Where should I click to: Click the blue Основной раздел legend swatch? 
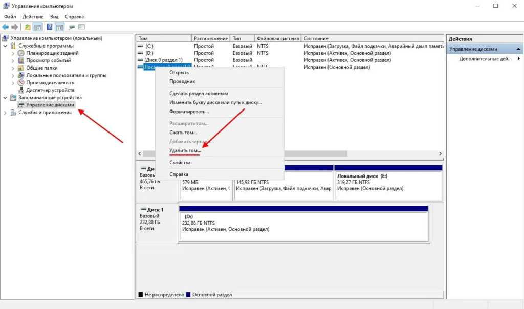pos(188,295)
